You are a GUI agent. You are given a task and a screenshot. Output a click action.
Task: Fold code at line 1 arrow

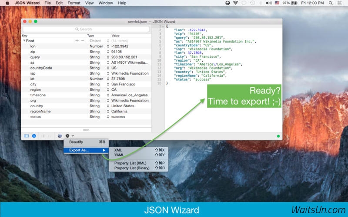pyautogui.click(x=163, y=26)
